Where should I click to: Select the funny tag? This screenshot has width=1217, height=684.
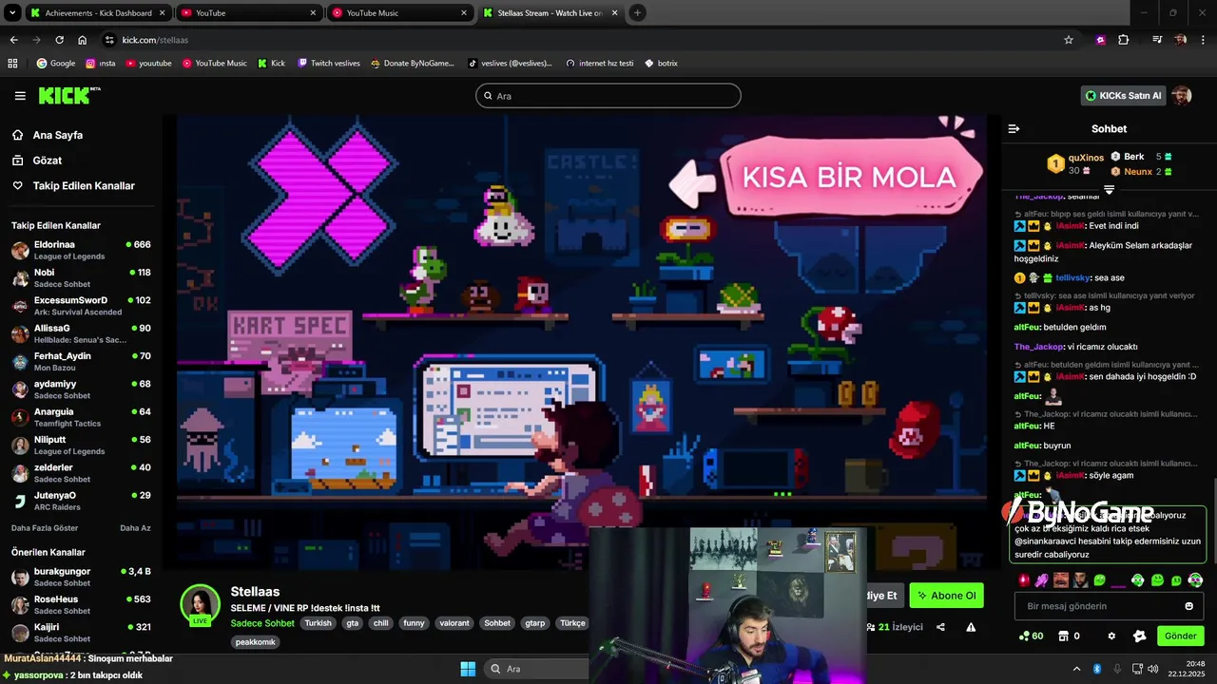[x=414, y=623]
